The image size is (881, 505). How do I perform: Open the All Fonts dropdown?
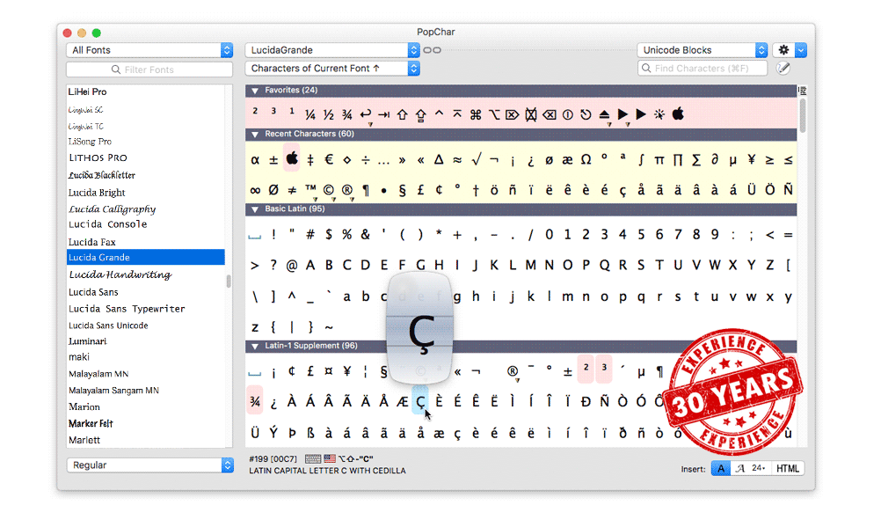(149, 50)
